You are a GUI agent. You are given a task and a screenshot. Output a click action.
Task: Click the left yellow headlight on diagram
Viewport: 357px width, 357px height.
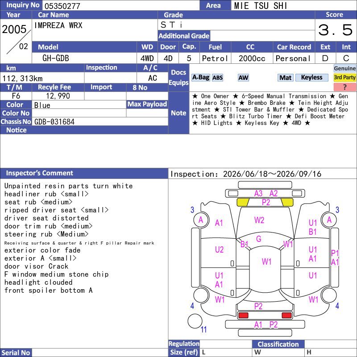point(243,202)
